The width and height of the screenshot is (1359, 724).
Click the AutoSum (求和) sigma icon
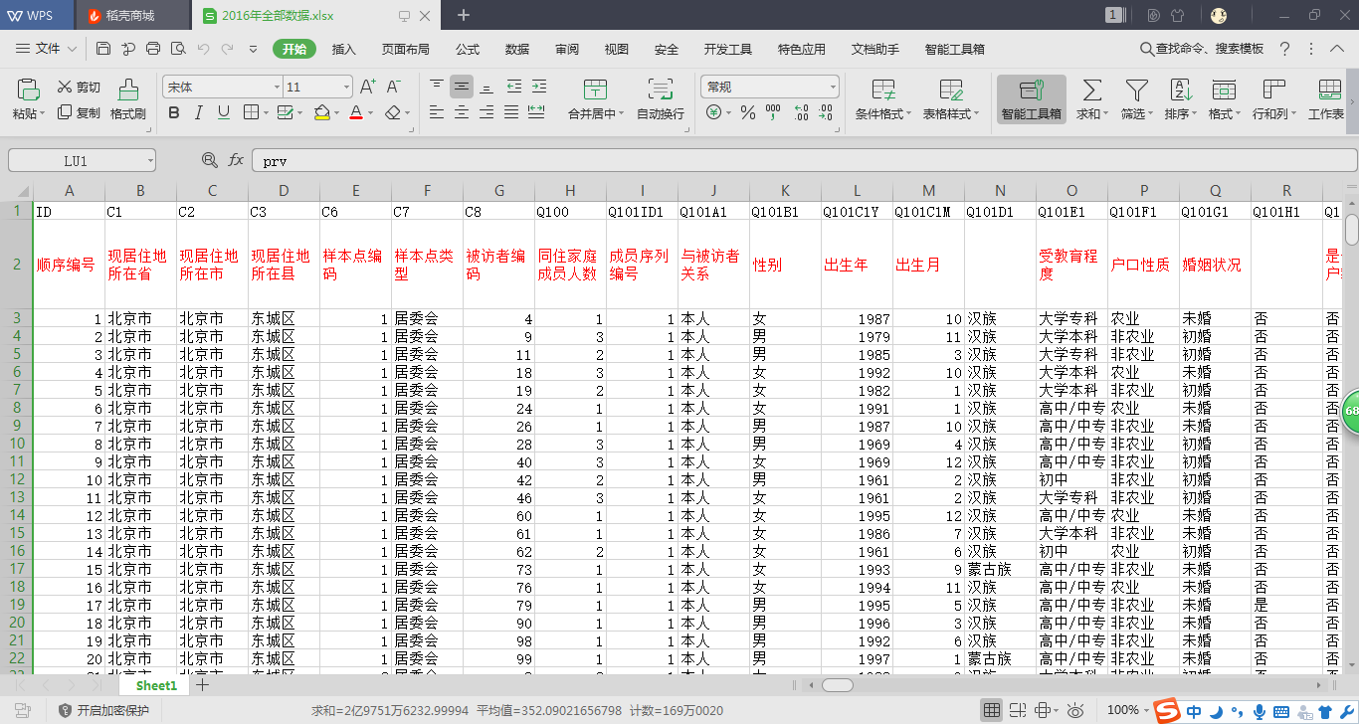tap(1091, 90)
